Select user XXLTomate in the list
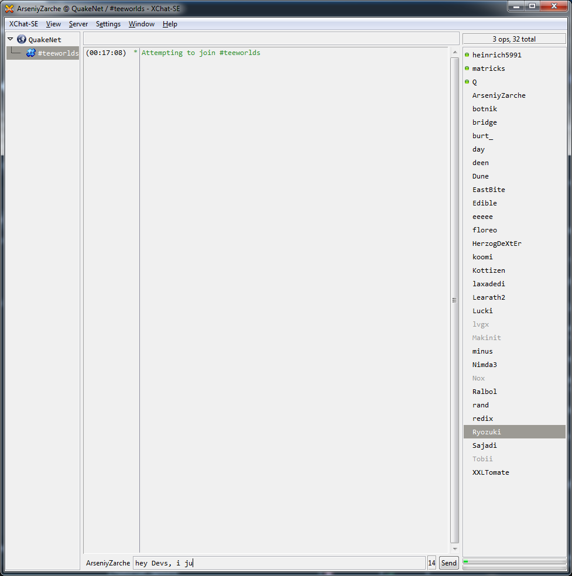572x576 pixels. coord(514,472)
